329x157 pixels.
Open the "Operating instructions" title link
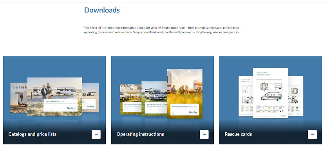click(x=140, y=134)
